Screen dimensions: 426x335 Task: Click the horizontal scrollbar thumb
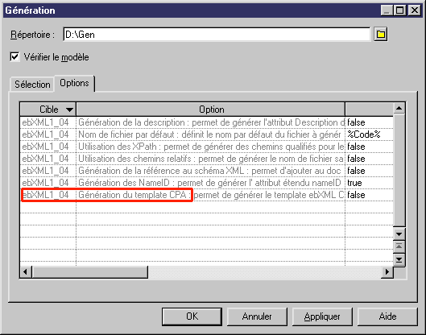[90, 272]
